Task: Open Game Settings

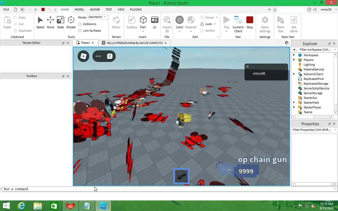Action: [265, 24]
